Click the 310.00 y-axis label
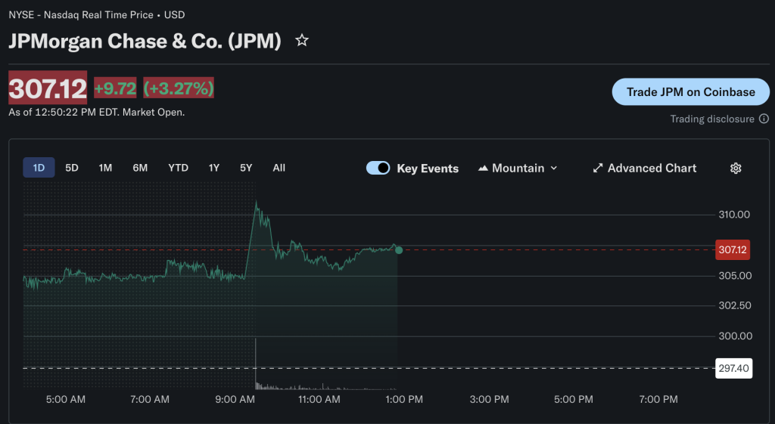The image size is (775, 424). pyautogui.click(x=734, y=215)
